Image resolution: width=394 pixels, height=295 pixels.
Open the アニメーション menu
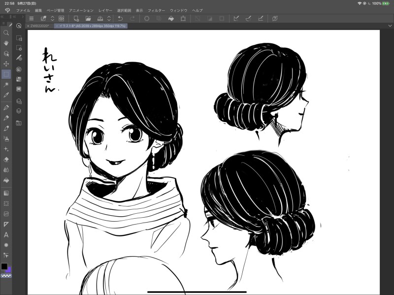[x=81, y=10]
